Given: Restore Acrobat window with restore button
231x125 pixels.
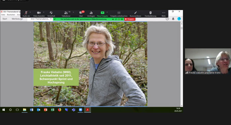Looking at the screenshot, I should coord(173,12).
